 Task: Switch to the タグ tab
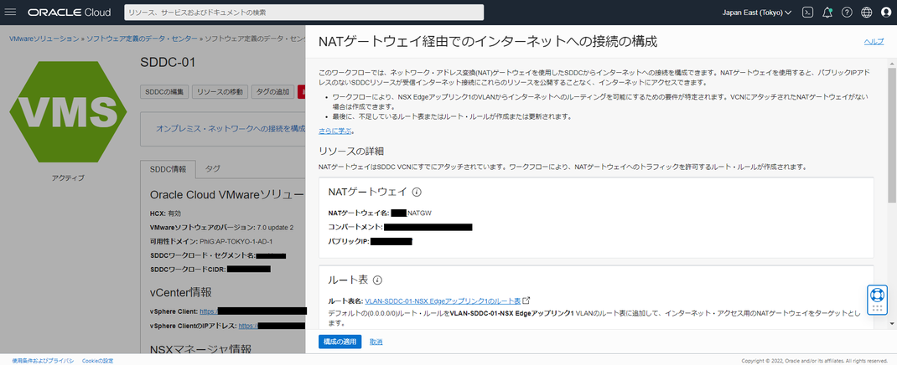(x=212, y=169)
